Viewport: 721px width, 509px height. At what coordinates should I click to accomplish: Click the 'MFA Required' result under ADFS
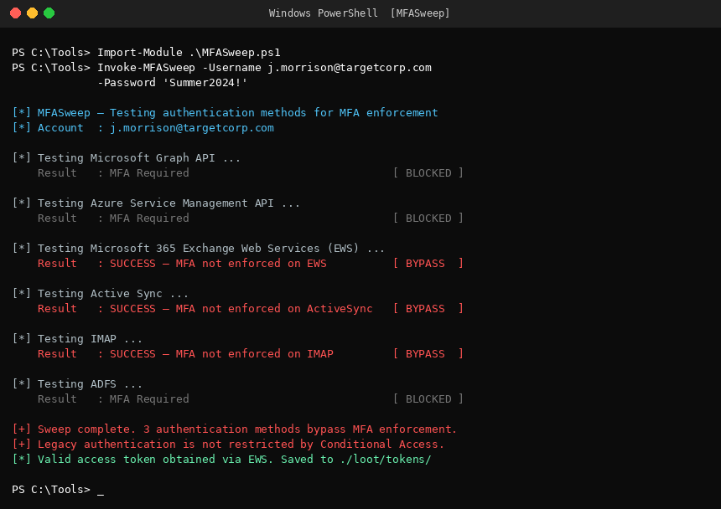[149, 398]
